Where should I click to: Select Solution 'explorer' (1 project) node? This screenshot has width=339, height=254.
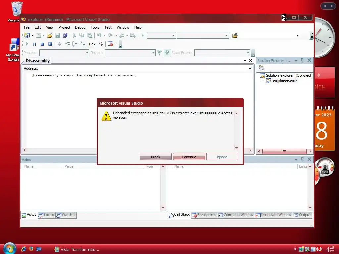click(289, 75)
